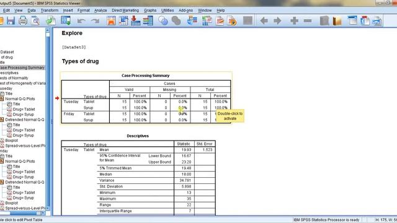Click the pane splitter handle between outline and output

pos(51,121)
